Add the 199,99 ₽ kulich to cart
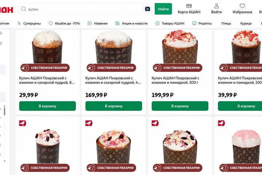Viewport: 262px width, 175px height. click(180, 106)
